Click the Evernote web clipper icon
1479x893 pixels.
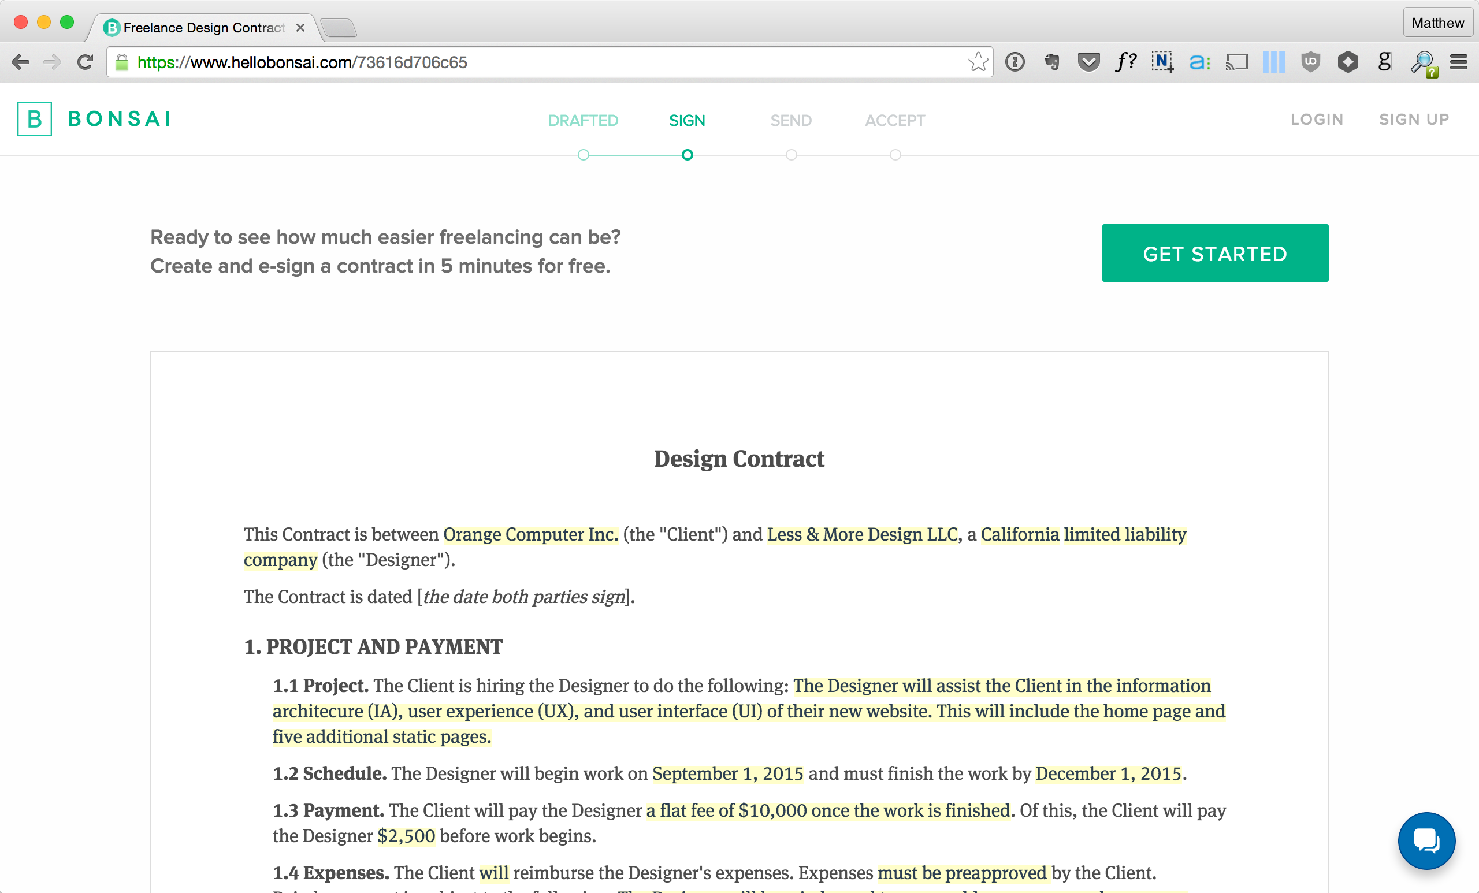pyautogui.click(x=1051, y=62)
